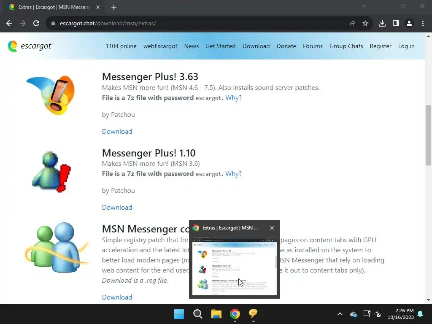
Task: Click the browser forward arrow
Action: point(23,24)
